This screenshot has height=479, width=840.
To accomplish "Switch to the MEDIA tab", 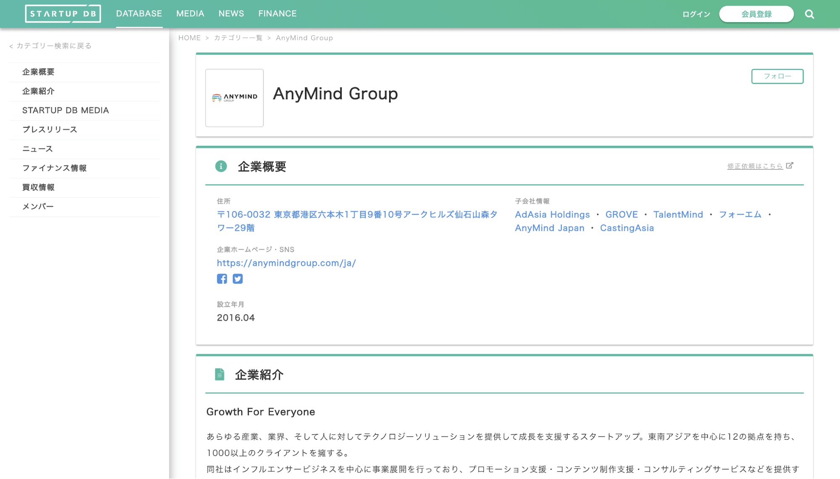I will click(190, 14).
